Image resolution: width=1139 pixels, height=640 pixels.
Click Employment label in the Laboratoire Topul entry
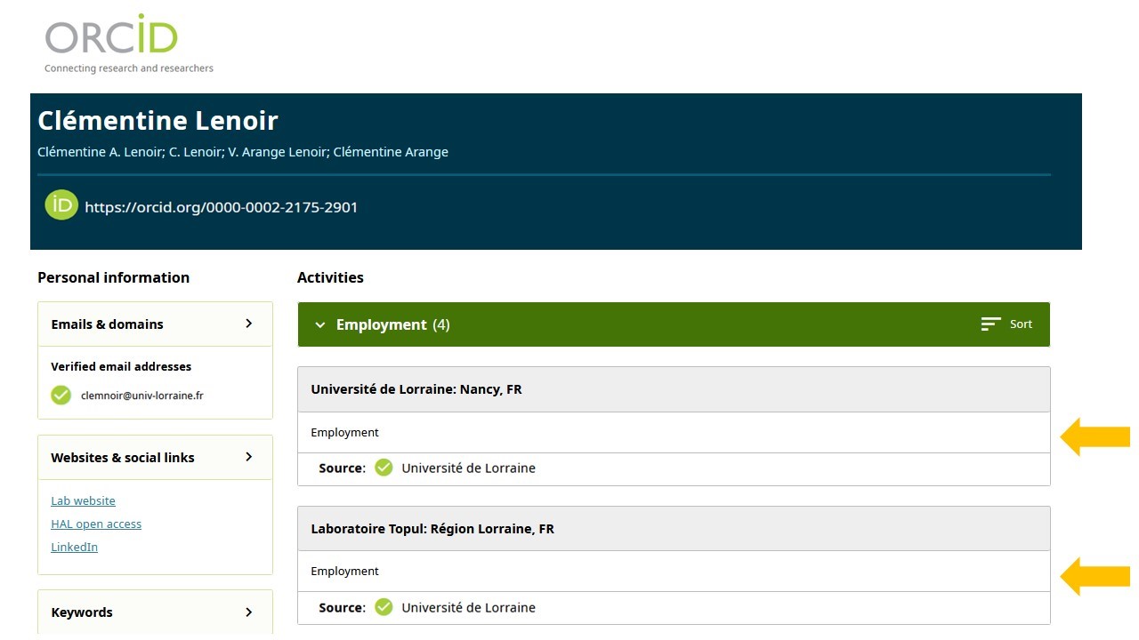(x=344, y=572)
